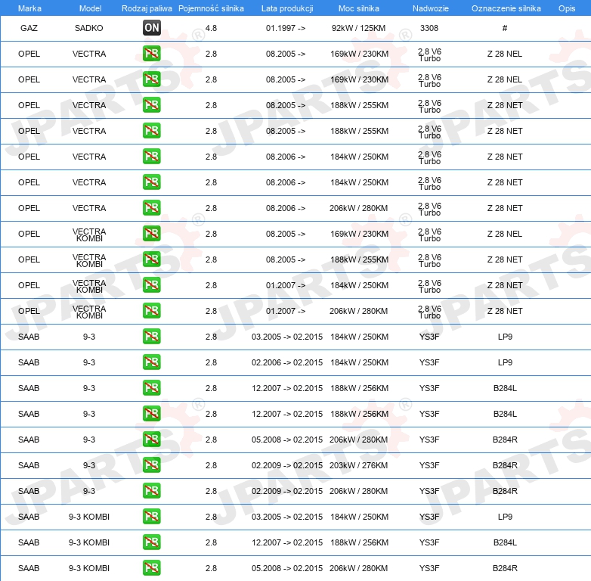Click the petrol icon for SAAB 9-3 02.2009 206kW row
The image size is (591, 581).
pyautogui.click(x=151, y=490)
